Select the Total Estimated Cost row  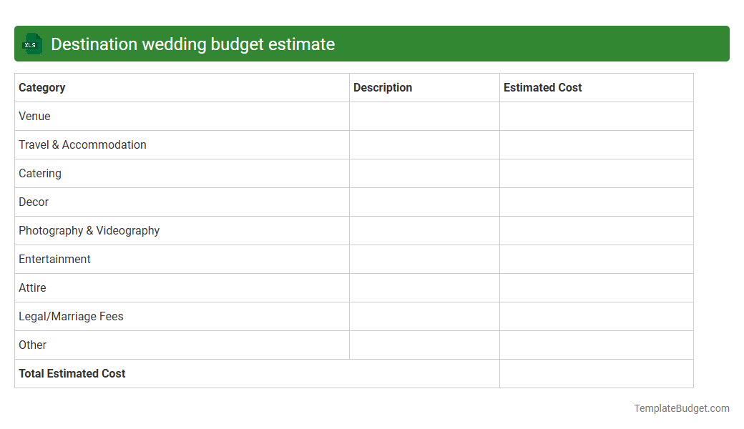click(x=72, y=373)
